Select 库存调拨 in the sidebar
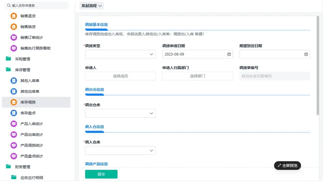The image size is (325, 182). pos(36,102)
